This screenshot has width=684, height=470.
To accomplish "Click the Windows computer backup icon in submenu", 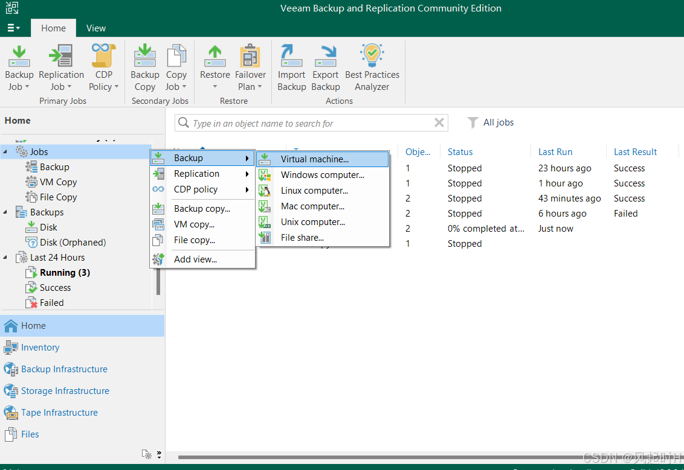I will pos(264,175).
